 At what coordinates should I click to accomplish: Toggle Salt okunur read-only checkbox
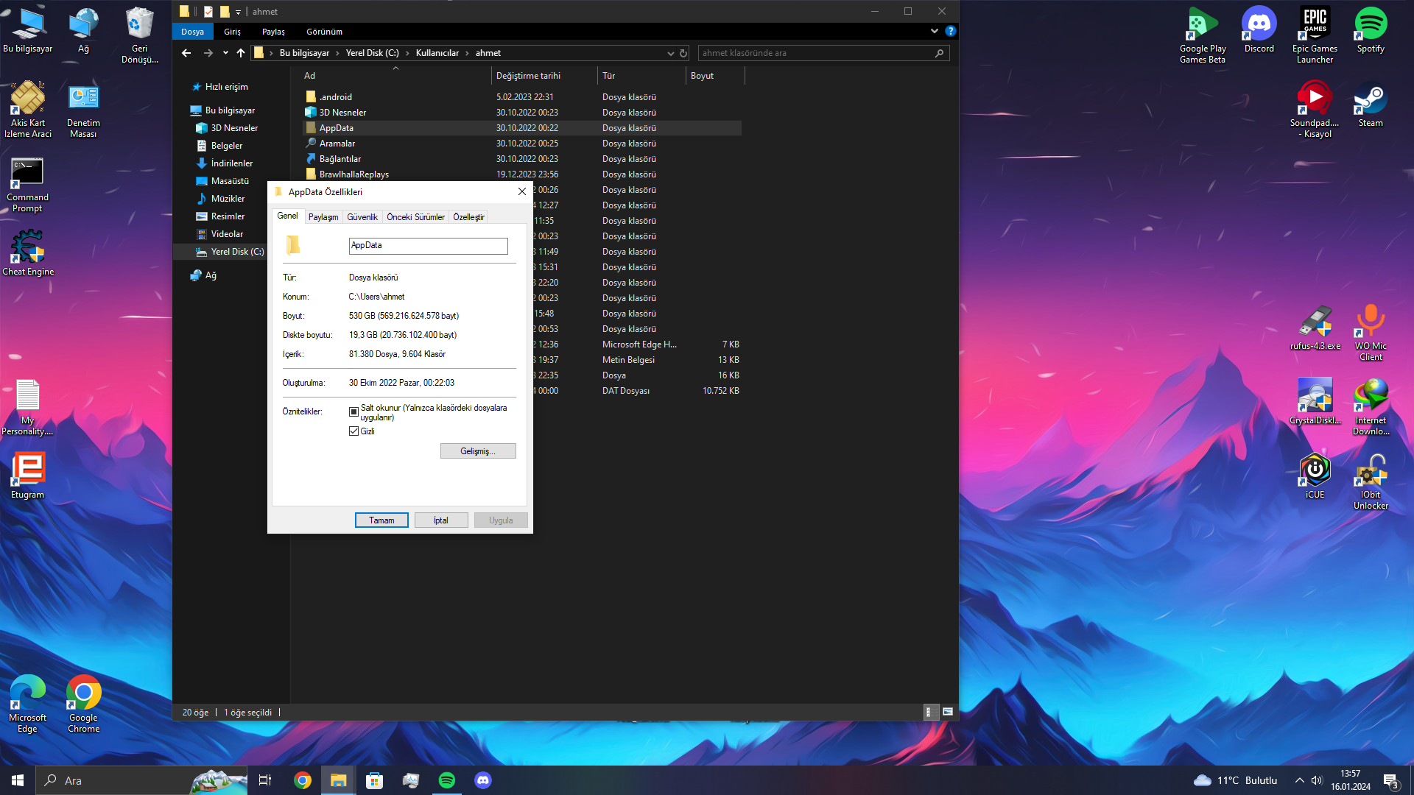353,412
